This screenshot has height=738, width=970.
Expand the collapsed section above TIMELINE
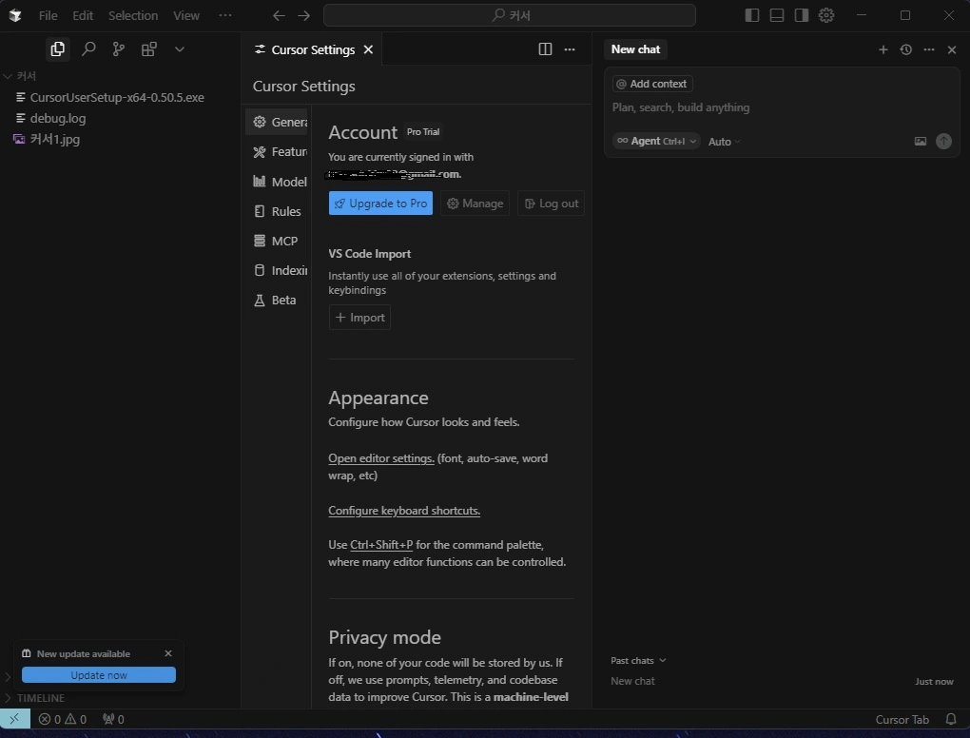(8, 677)
